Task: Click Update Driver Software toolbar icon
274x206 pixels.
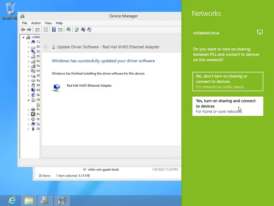Action: [x=77, y=30]
